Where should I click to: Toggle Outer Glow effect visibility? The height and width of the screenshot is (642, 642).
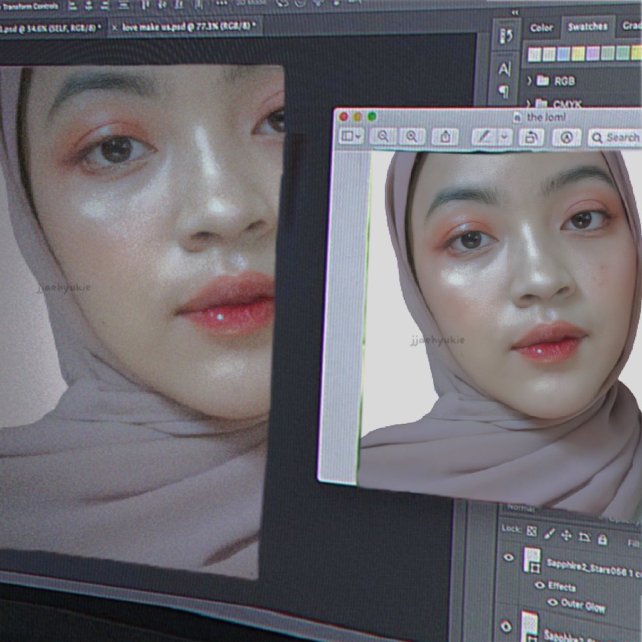click(x=553, y=603)
